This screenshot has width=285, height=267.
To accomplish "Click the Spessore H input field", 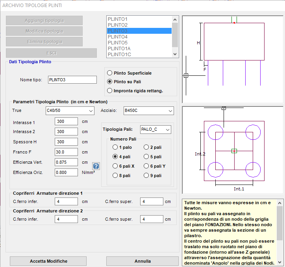I will (67, 142).
